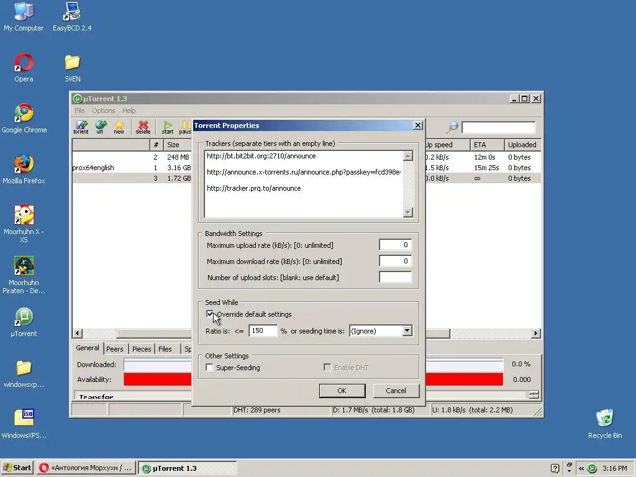The image size is (636, 477).
Task: Click the create new torrent star icon
Action: pyautogui.click(x=119, y=127)
